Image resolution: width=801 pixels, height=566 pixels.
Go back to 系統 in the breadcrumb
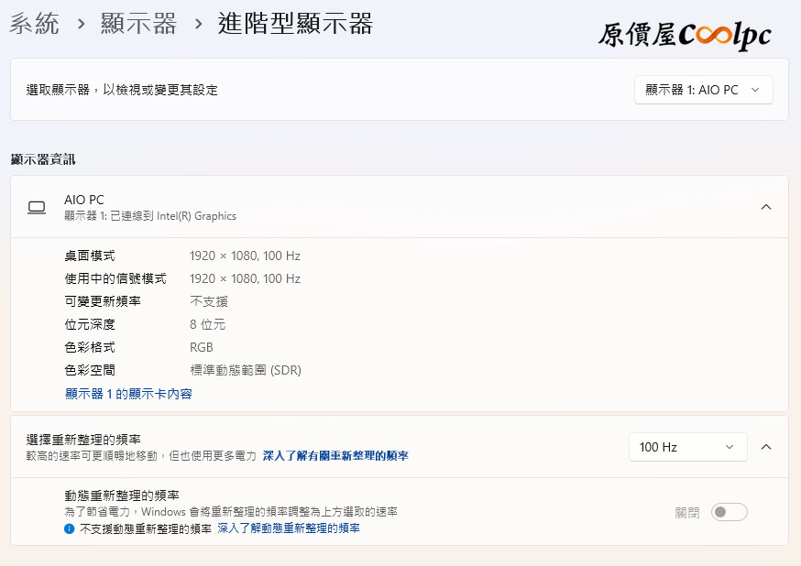coord(34,24)
